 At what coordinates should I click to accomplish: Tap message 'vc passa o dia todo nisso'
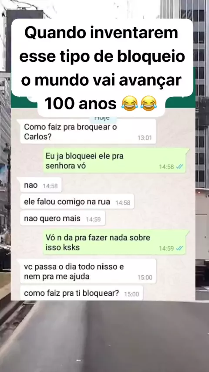click(x=88, y=271)
